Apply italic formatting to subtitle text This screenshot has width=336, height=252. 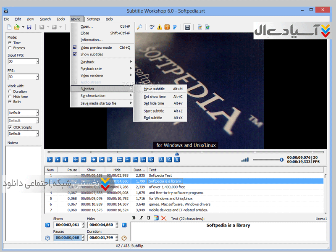[141, 218]
